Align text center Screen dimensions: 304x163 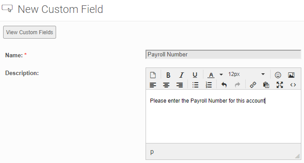pos(166,85)
